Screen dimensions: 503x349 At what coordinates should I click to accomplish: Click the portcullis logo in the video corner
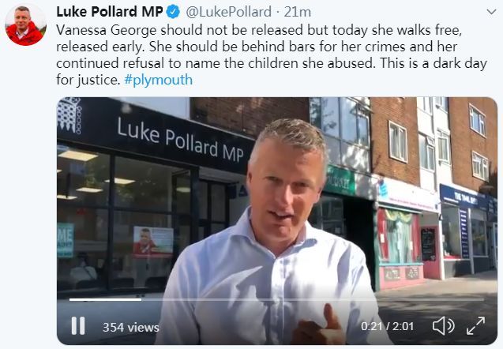(69, 116)
